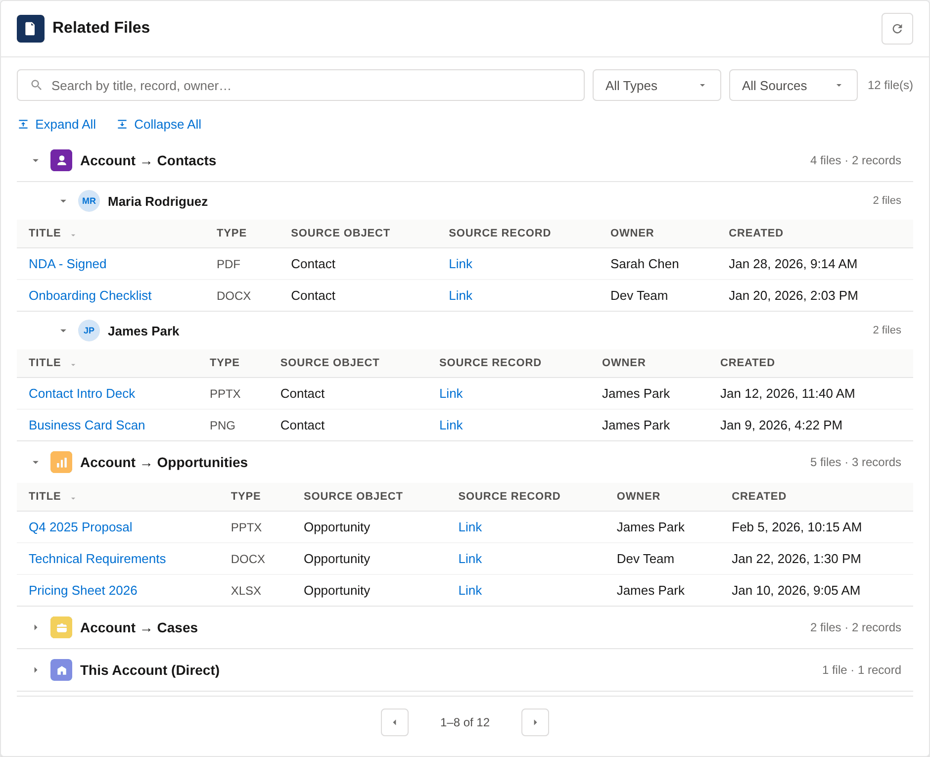Open the All Types filter dropdown
This screenshot has height=757, width=930.
656,85
